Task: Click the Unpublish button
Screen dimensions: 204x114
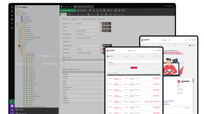Action: [82, 11]
